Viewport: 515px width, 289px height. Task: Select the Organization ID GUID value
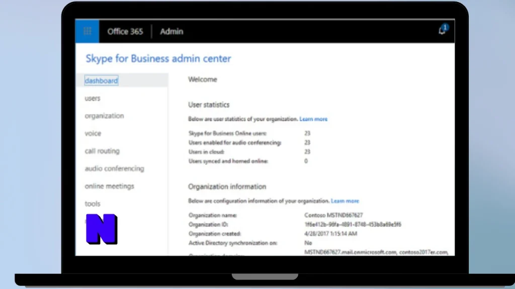click(353, 224)
